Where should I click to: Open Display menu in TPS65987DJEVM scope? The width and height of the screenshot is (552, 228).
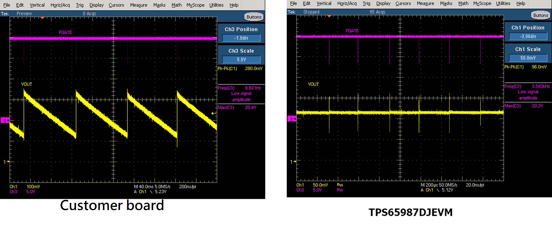pos(383,3)
